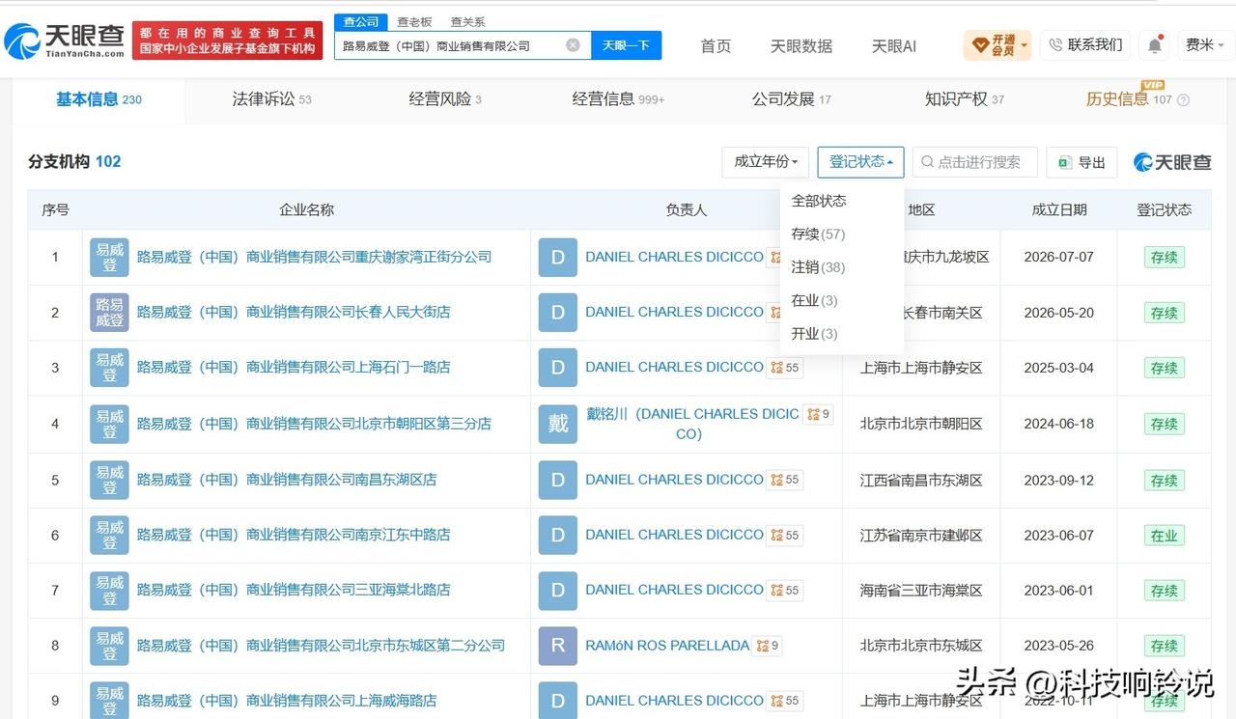The height and width of the screenshot is (719, 1236).
Task: Collapse the 登记状态 filter dropdown
Action: pyautogui.click(x=860, y=162)
